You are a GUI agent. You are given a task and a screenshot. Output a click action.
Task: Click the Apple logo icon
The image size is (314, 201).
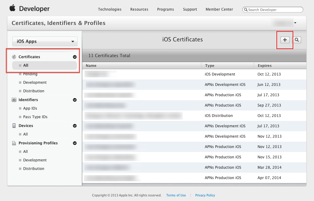[x=13, y=8]
